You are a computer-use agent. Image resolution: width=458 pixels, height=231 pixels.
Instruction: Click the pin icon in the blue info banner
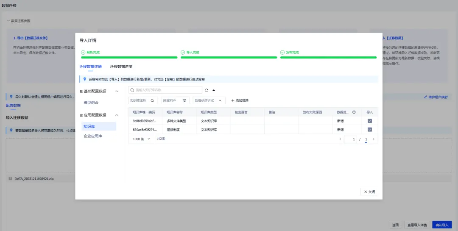click(85, 79)
